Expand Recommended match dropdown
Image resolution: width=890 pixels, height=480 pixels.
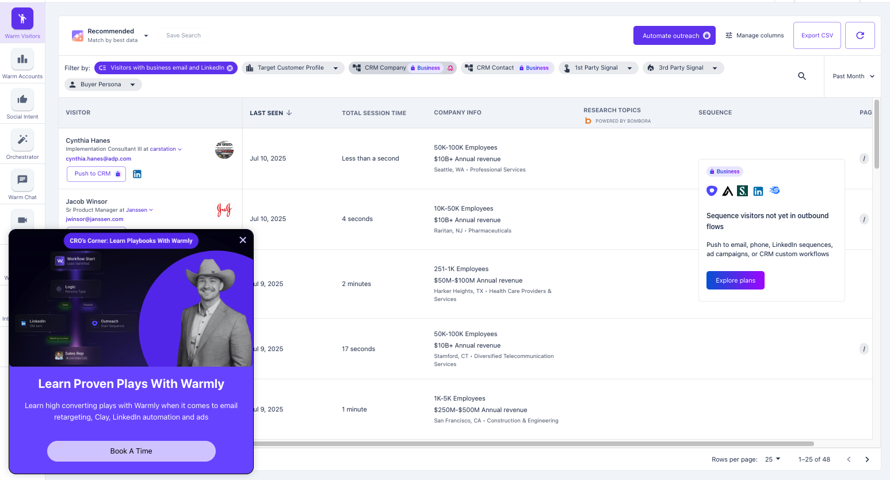click(x=146, y=36)
